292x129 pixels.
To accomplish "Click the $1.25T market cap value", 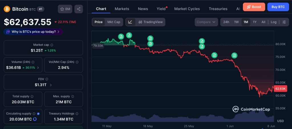I will (37, 51).
